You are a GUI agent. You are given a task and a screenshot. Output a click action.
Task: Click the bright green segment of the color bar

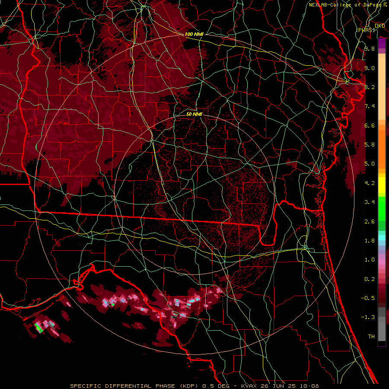(382, 209)
